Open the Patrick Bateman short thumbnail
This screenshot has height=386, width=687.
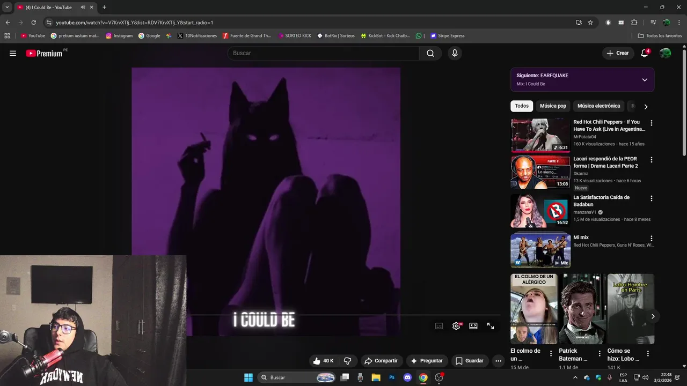point(582,309)
